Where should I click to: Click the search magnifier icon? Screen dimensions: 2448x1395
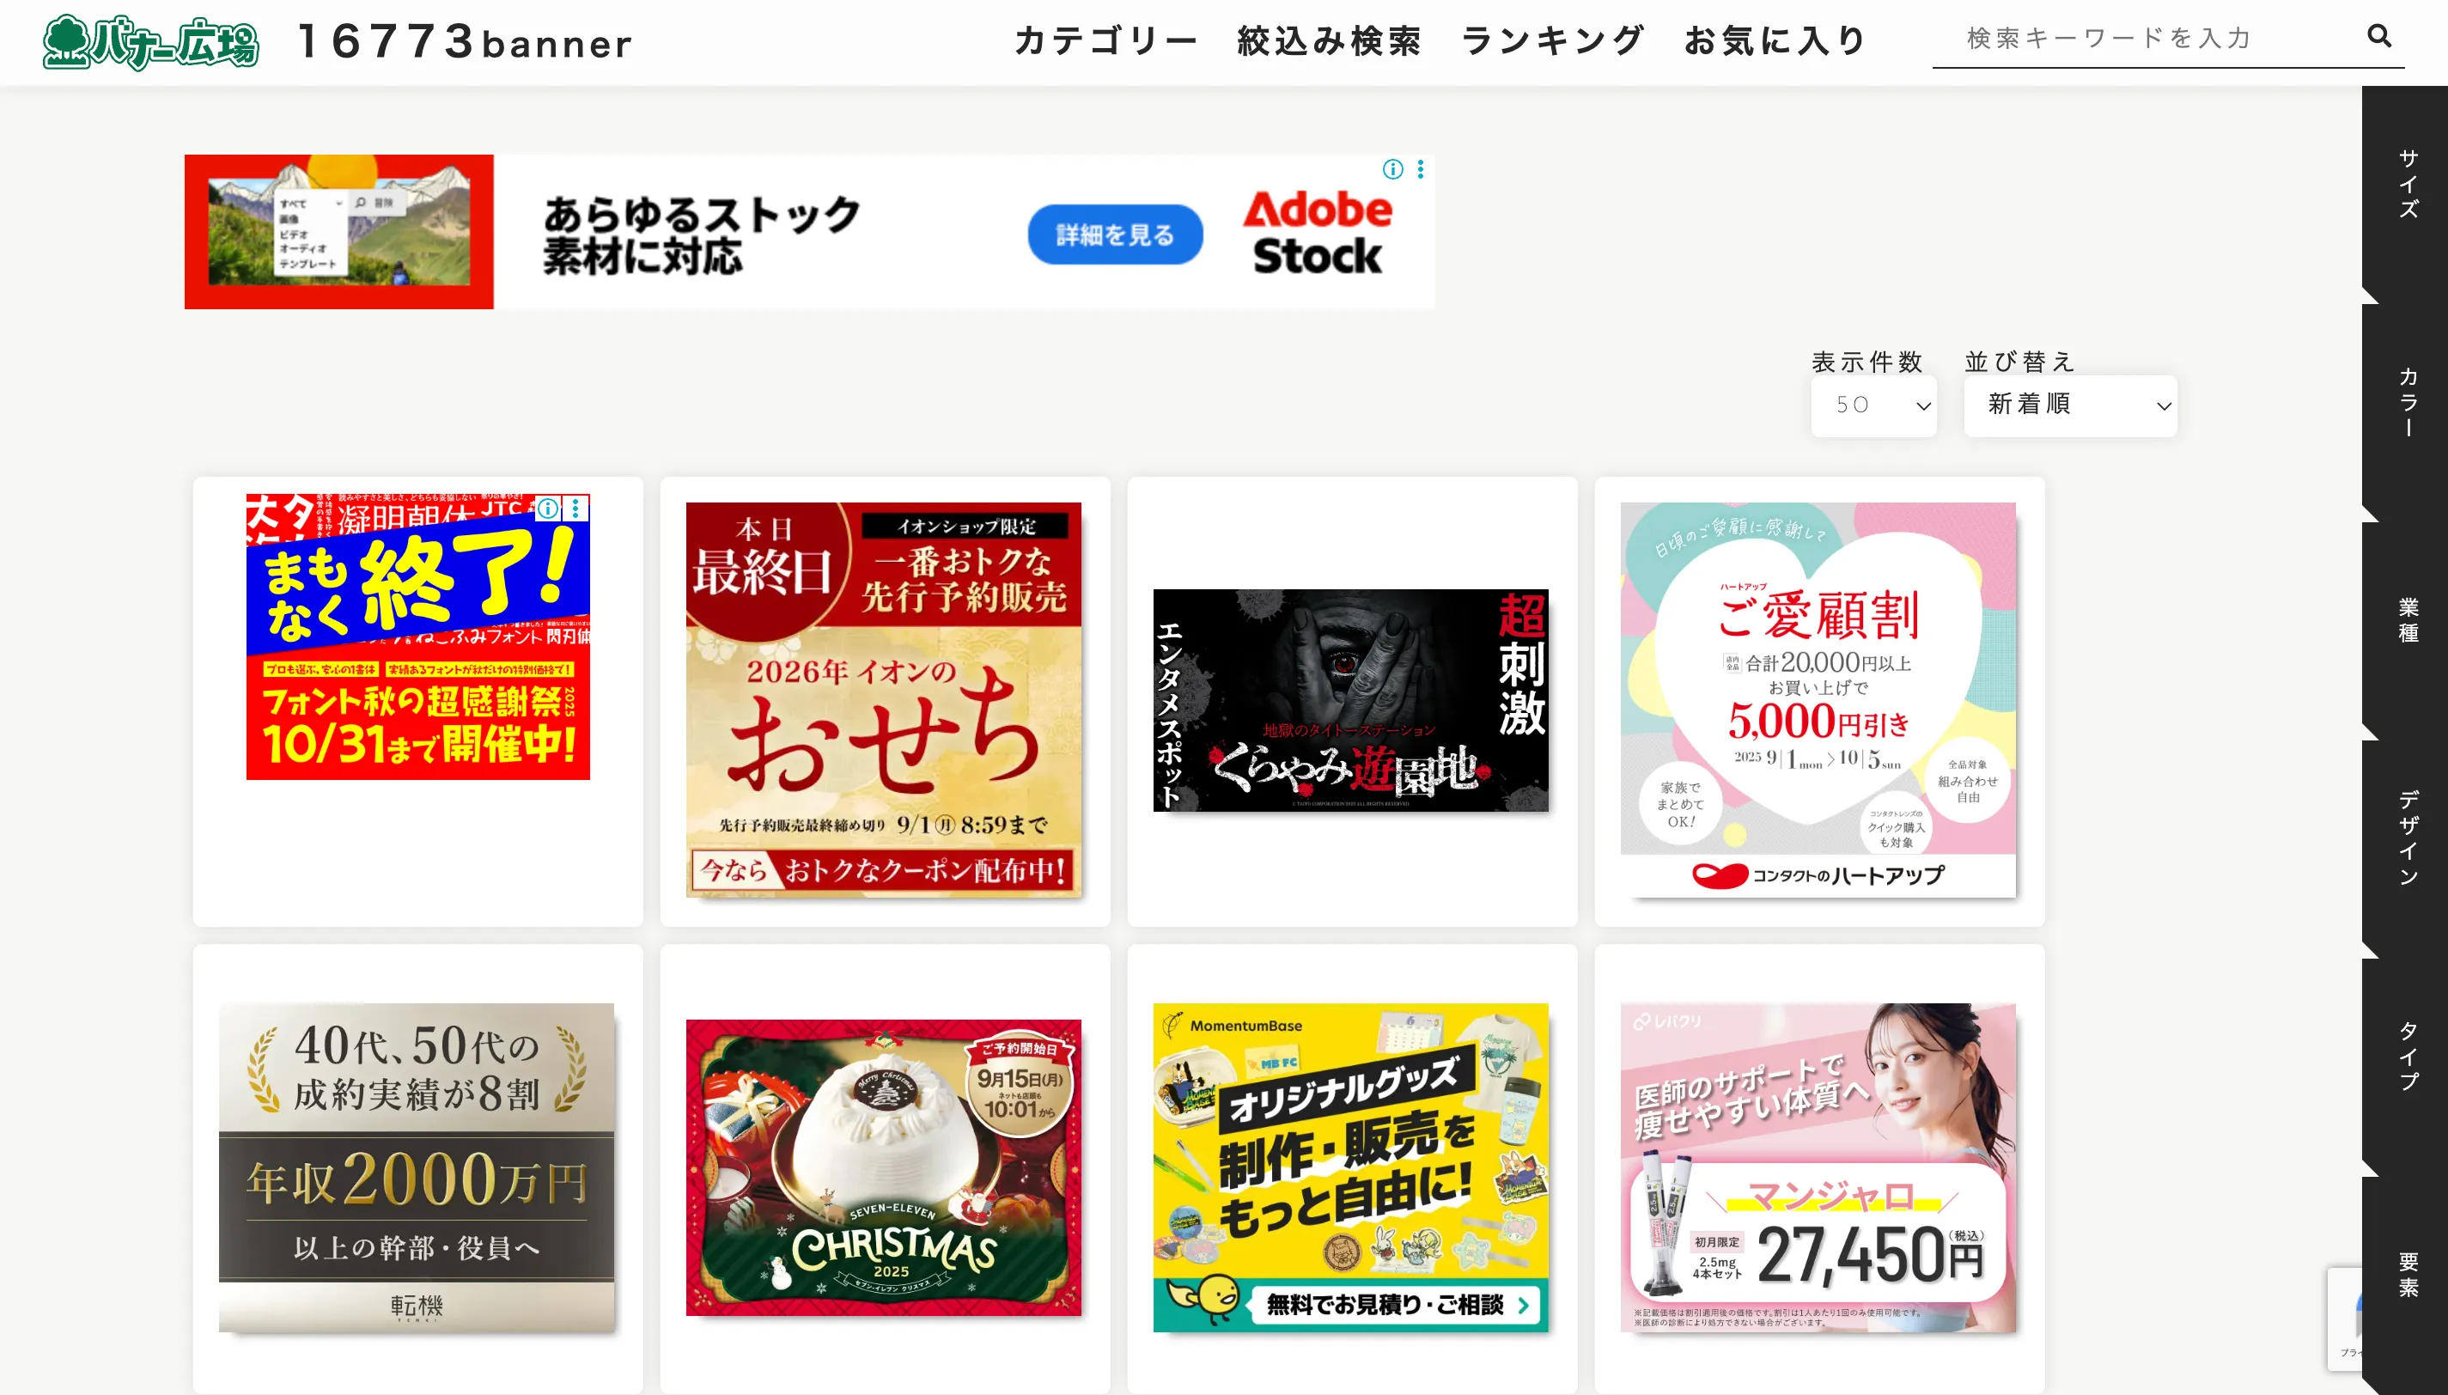coord(2379,36)
